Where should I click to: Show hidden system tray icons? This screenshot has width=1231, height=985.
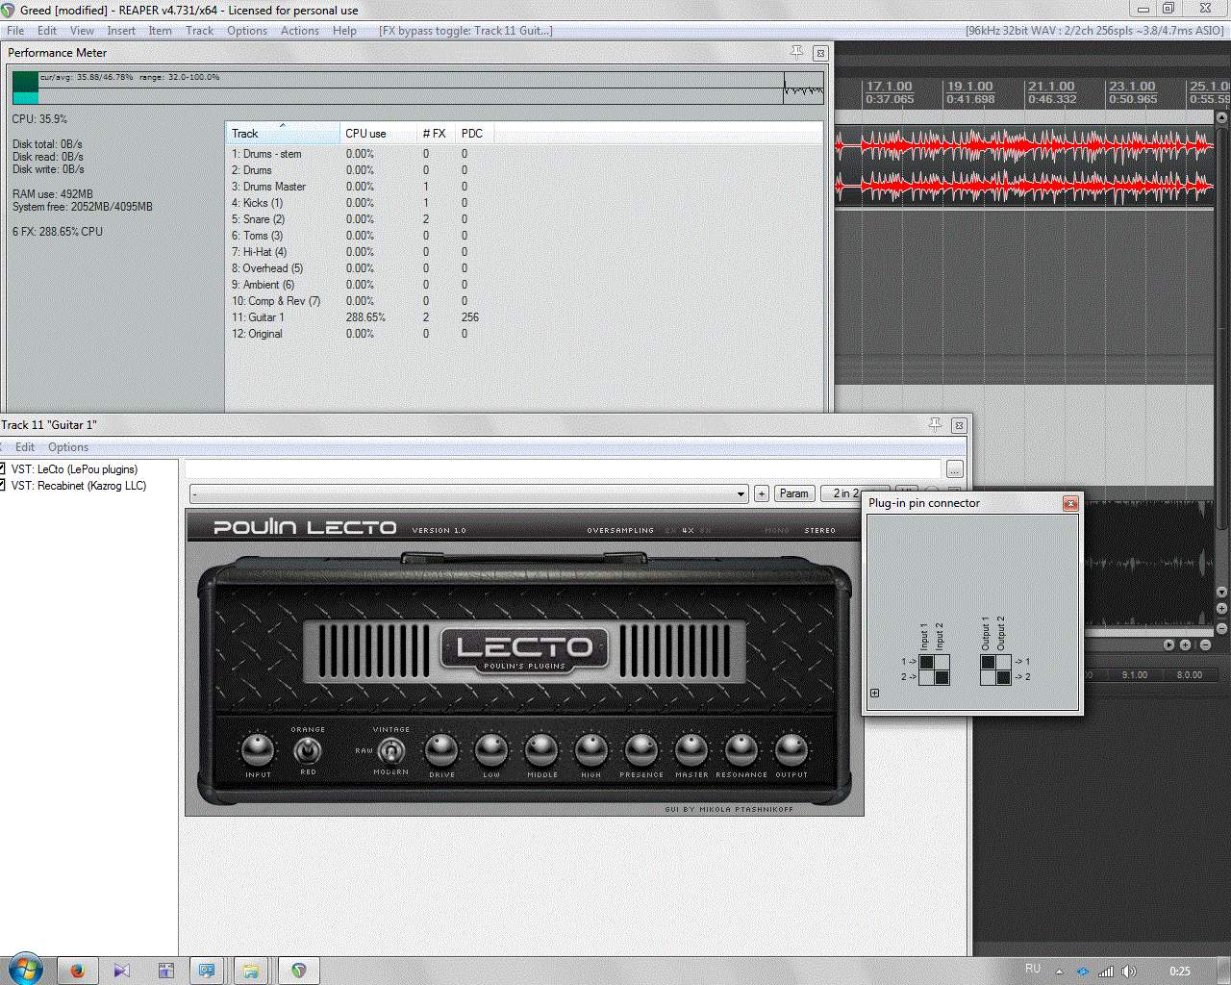point(1059,971)
